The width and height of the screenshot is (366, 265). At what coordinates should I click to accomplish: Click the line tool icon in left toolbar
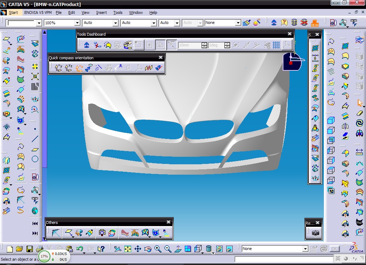(35, 139)
